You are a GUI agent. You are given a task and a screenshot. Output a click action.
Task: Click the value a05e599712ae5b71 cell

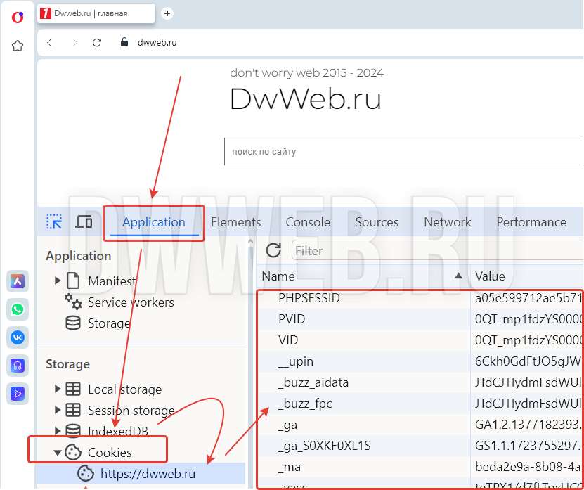[527, 298]
